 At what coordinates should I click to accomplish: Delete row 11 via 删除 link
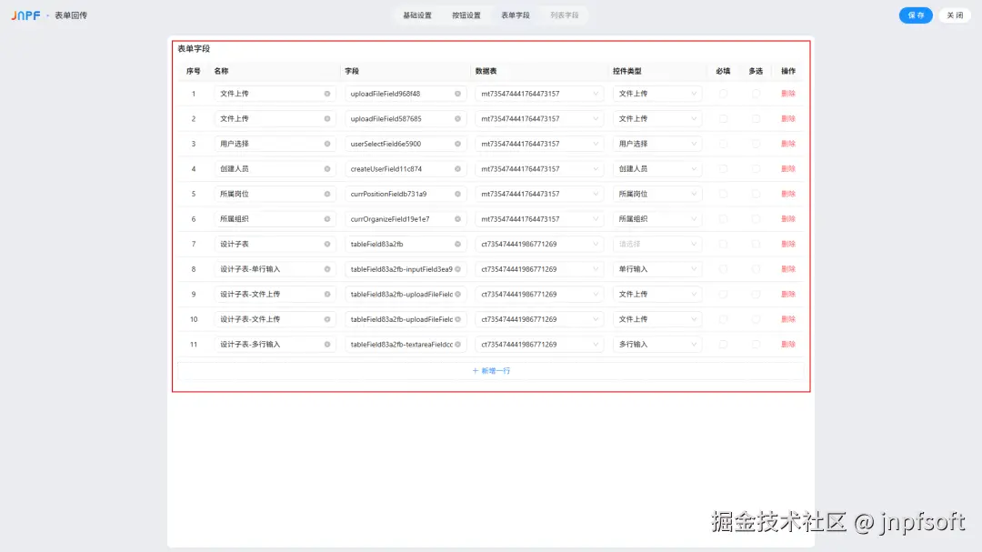click(787, 345)
